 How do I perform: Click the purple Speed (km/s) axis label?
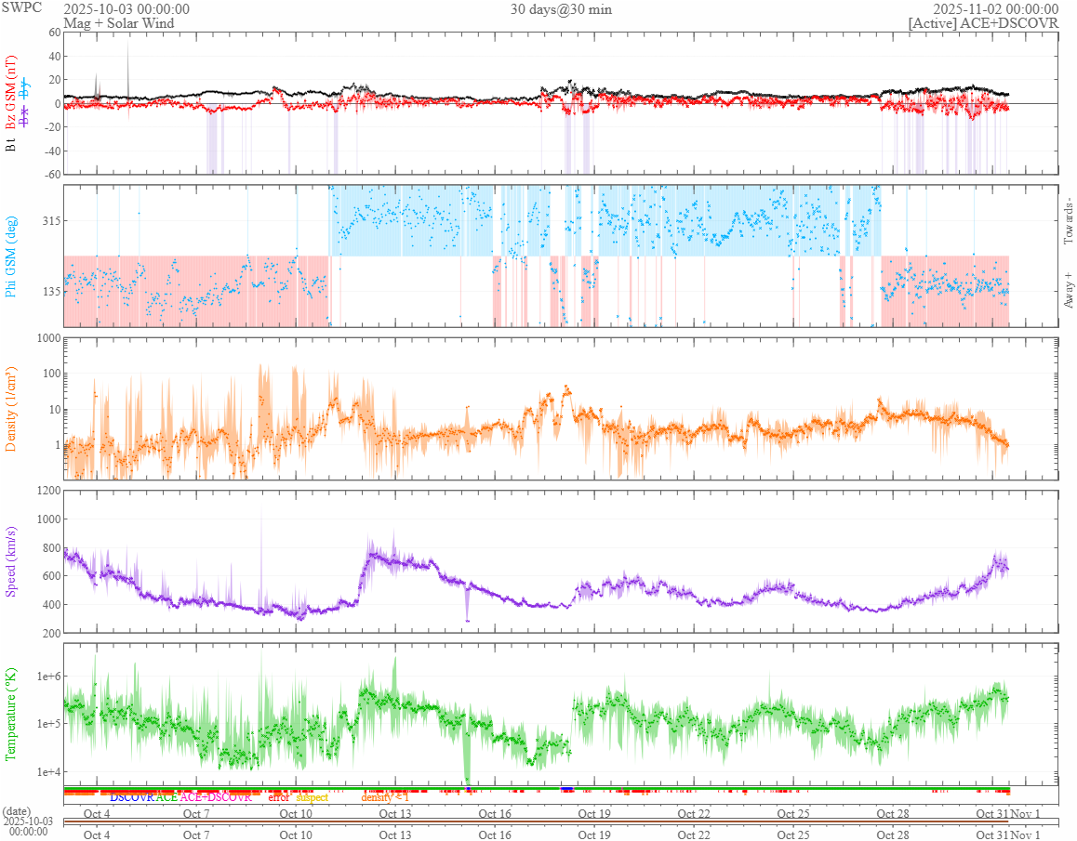[13, 560]
